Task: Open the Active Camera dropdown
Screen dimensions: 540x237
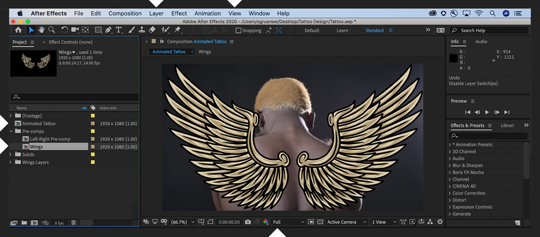Action: 346,222
